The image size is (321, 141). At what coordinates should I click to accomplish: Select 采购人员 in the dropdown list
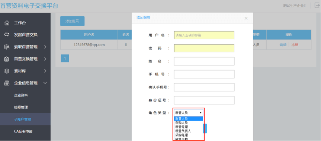(x=189, y=122)
